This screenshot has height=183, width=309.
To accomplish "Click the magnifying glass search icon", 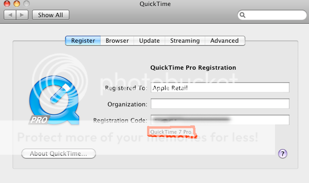I will [242, 15].
